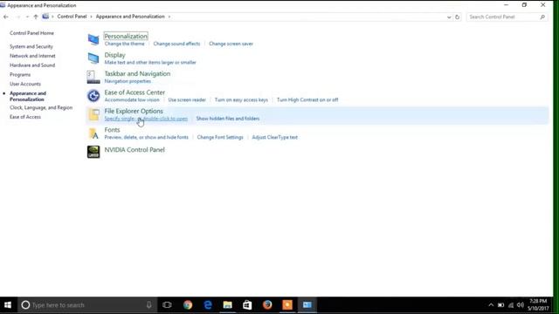Open Task View from taskbar

167,305
